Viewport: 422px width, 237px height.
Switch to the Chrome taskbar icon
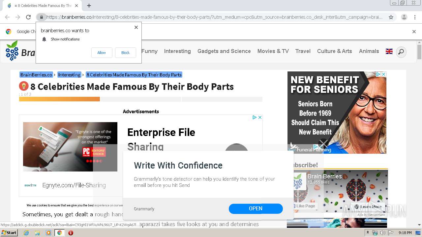click(59, 233)
